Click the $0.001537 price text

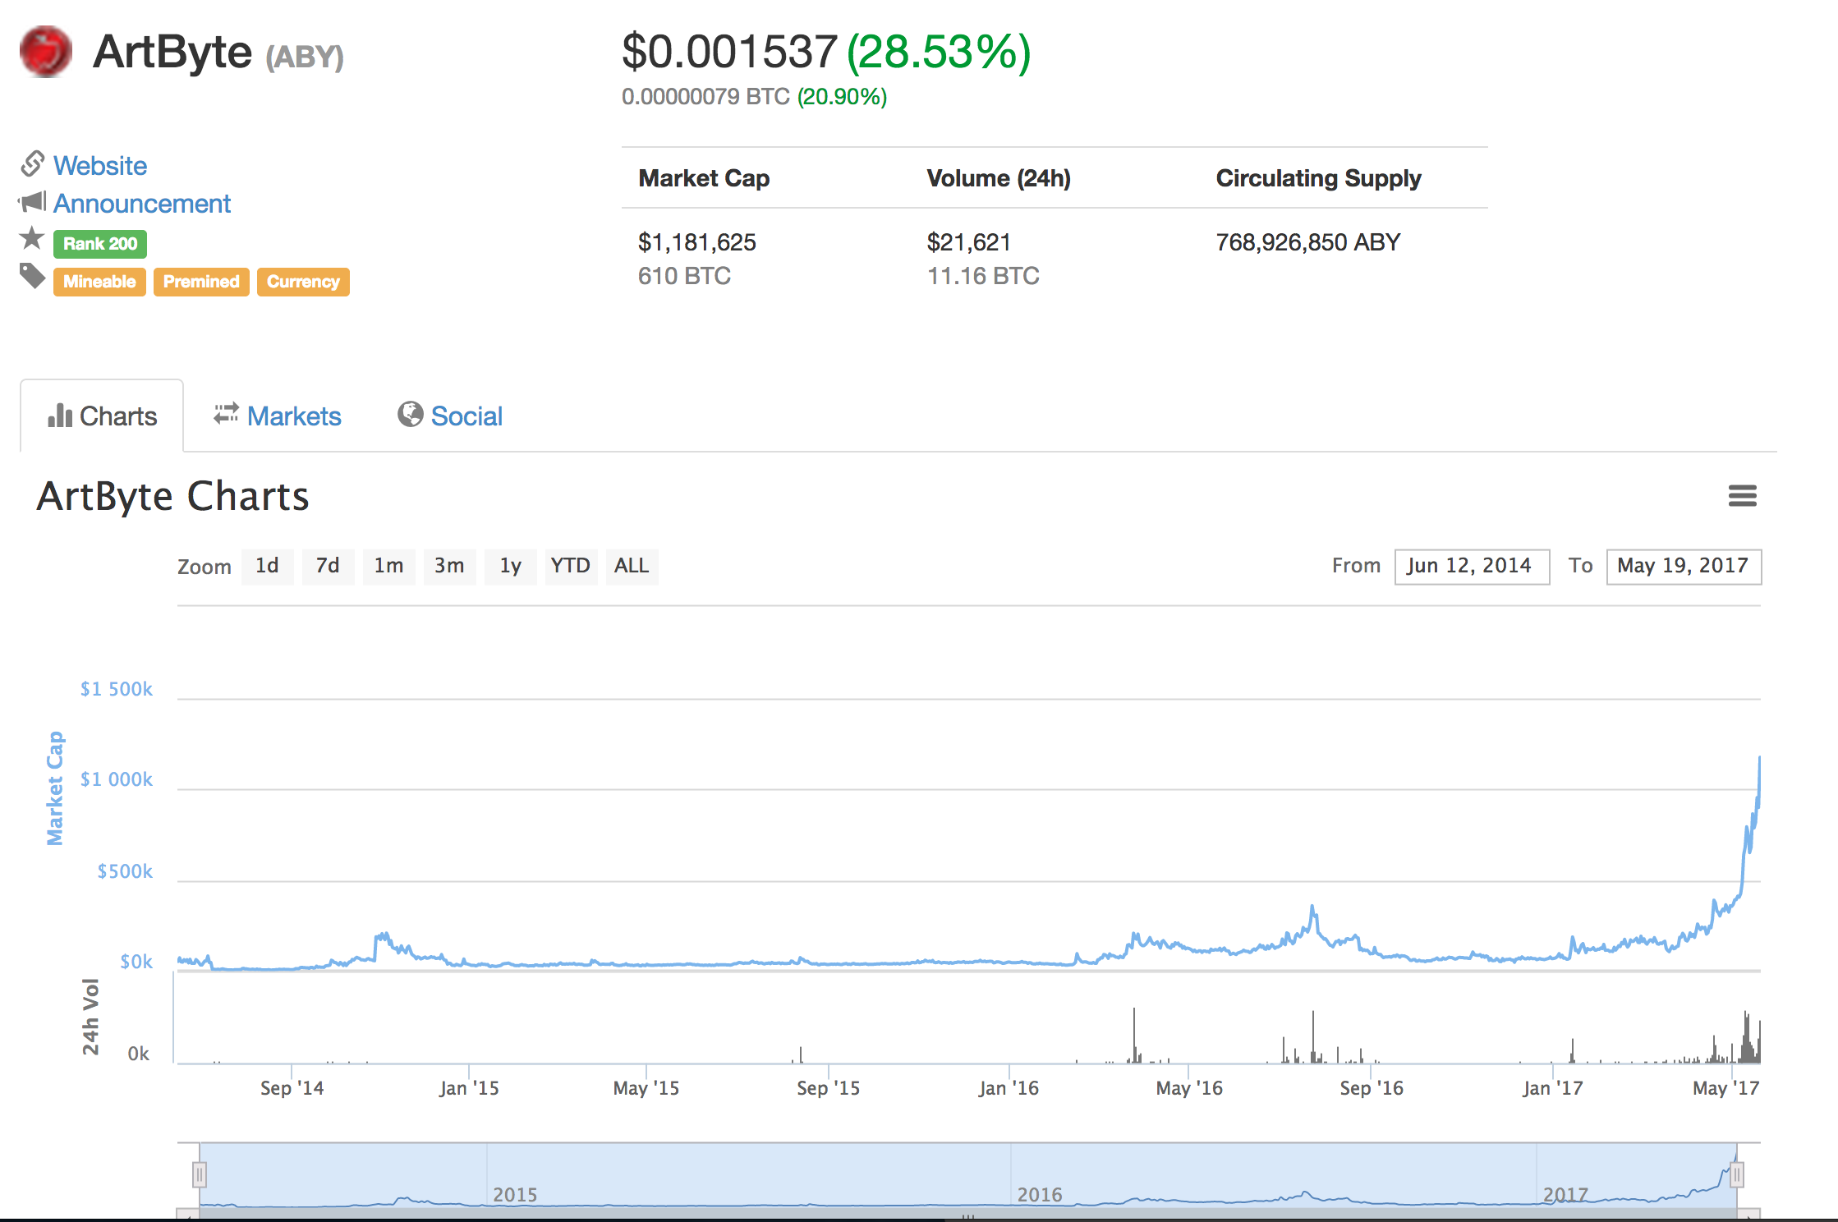tap(729, 52)
